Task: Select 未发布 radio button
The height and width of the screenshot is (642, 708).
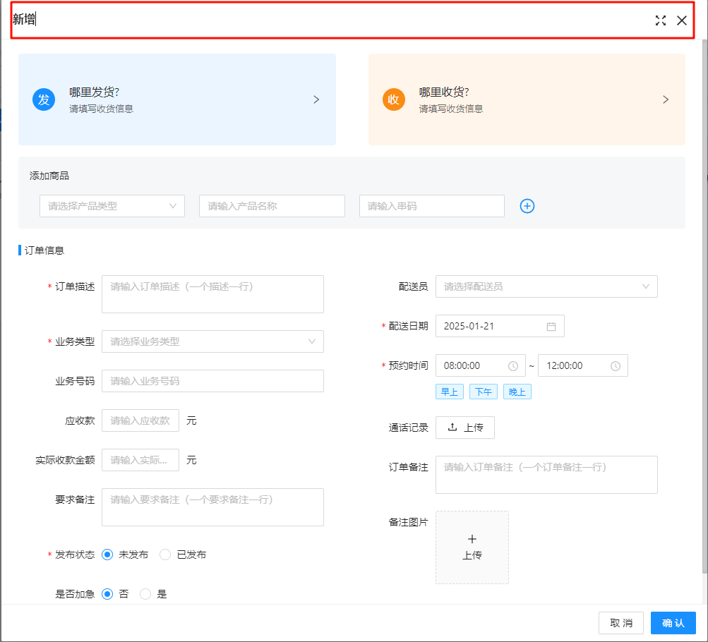Action: pyautogui.click(x=107, y=555)
